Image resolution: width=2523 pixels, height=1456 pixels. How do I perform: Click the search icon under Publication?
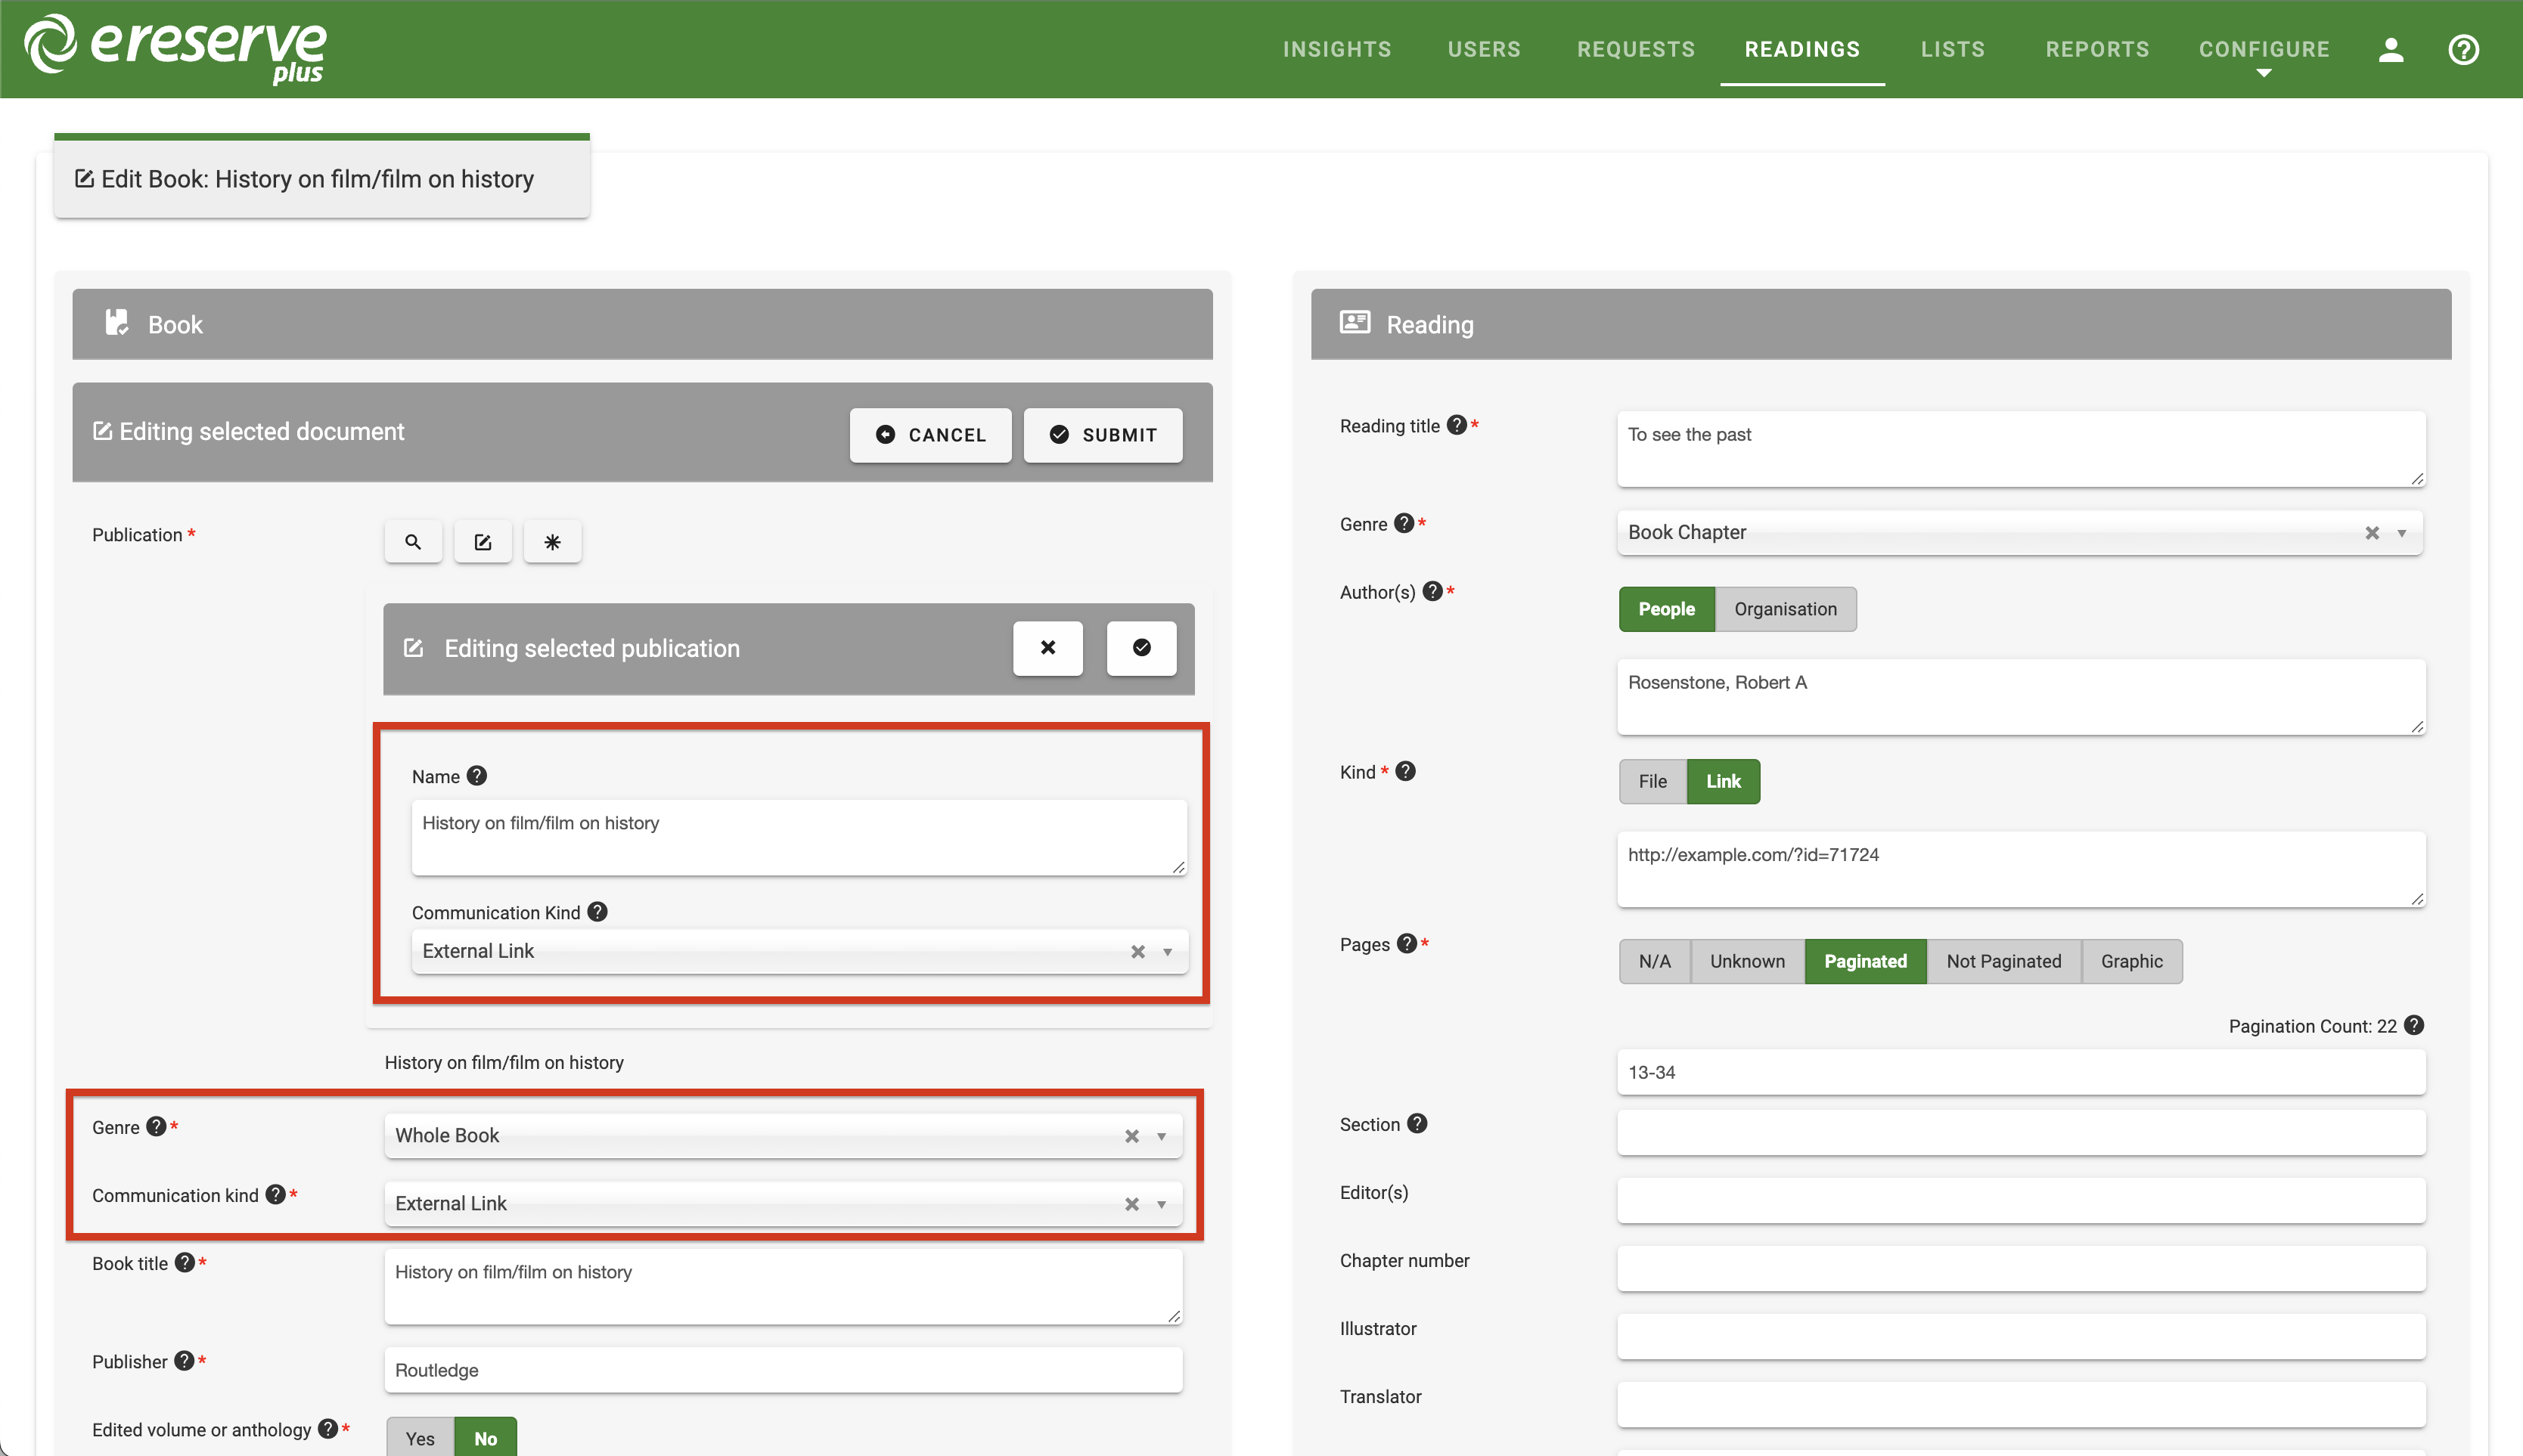point(414,541)
